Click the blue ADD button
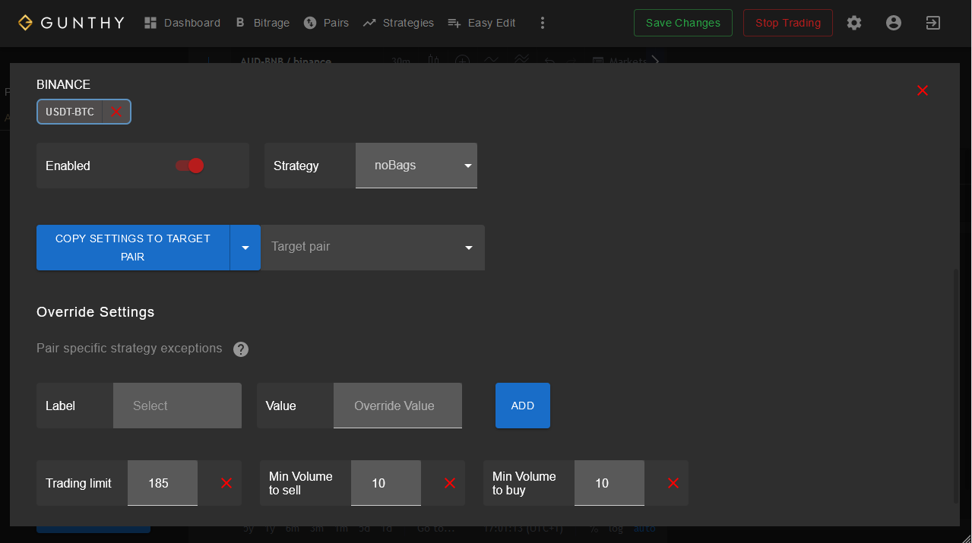The height and width of the screenshot is (543, 972). (x=523, y=406)
